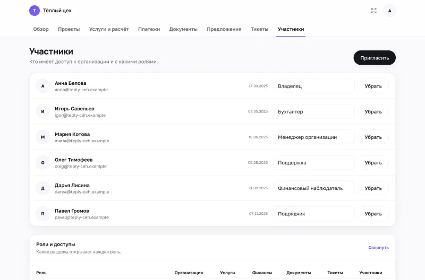Open role dropdown showing Финансовый наблюдатель

(314, 188)
